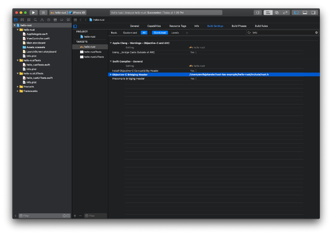Open the Source Control navigator icon
This screenshot has height=235, width=332.
(x=22, y=20)
